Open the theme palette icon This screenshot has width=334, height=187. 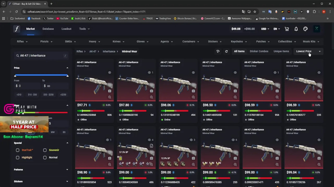pos(305,29)
